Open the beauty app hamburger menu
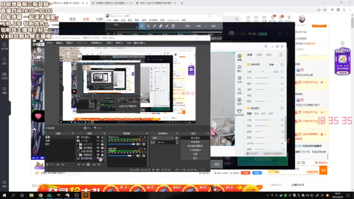This screenshot has height=199, width=354. tap(266, 46)
